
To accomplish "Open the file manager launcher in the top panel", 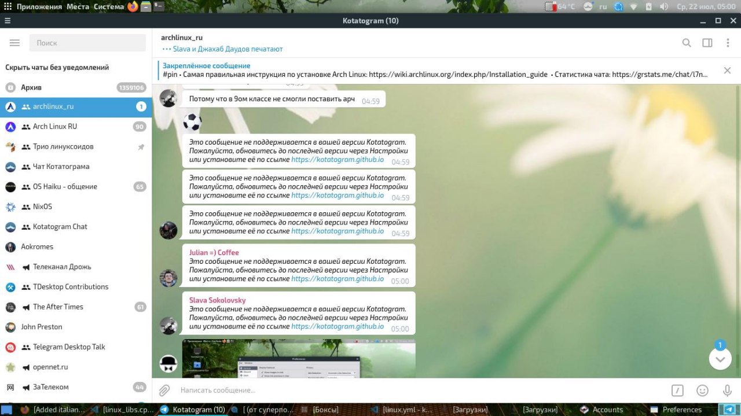I will point(146,6).
